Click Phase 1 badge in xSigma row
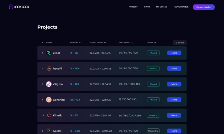 [153, 84]
